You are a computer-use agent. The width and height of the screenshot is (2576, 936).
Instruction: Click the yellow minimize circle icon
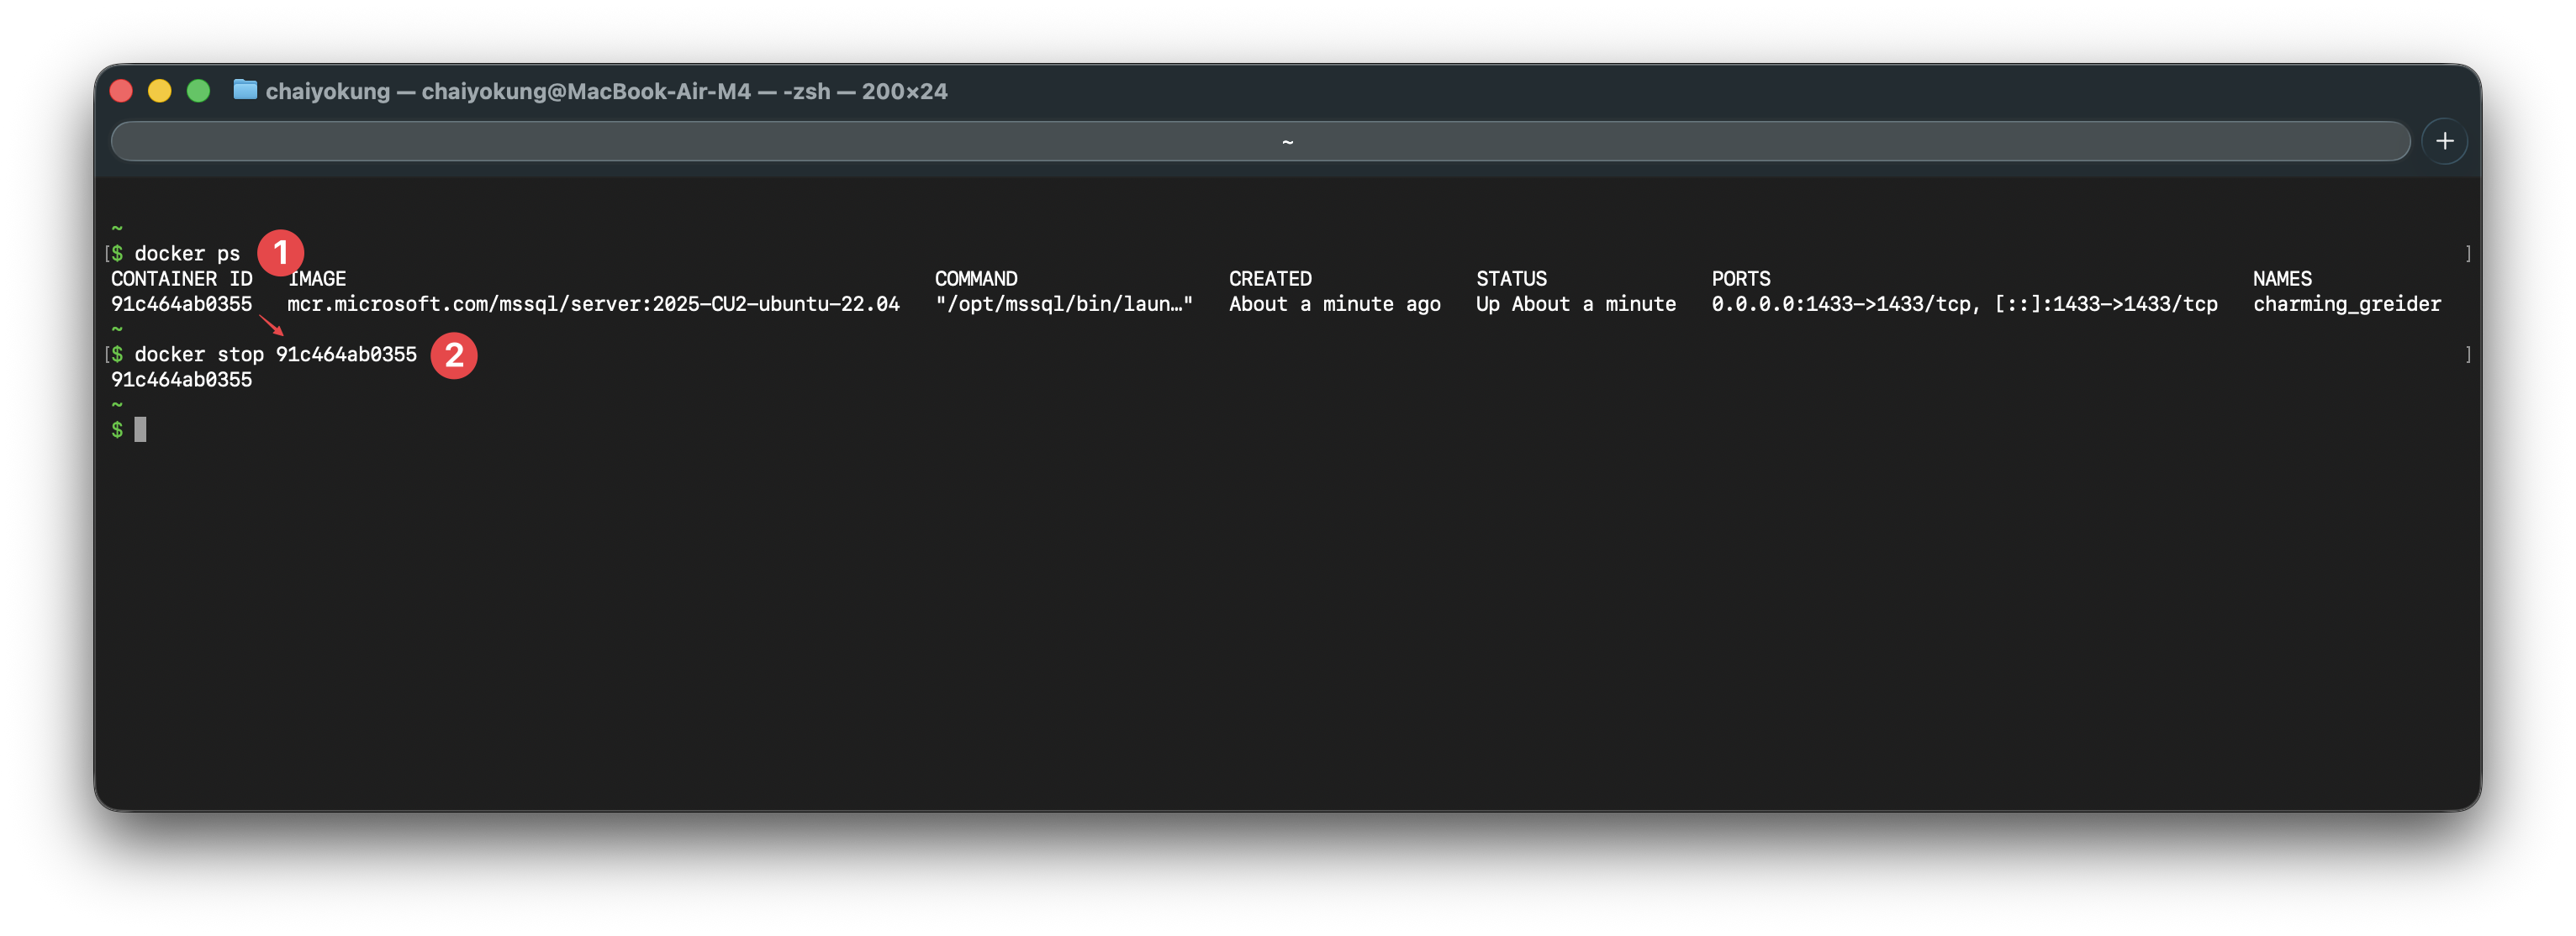(x=160, y=91)
